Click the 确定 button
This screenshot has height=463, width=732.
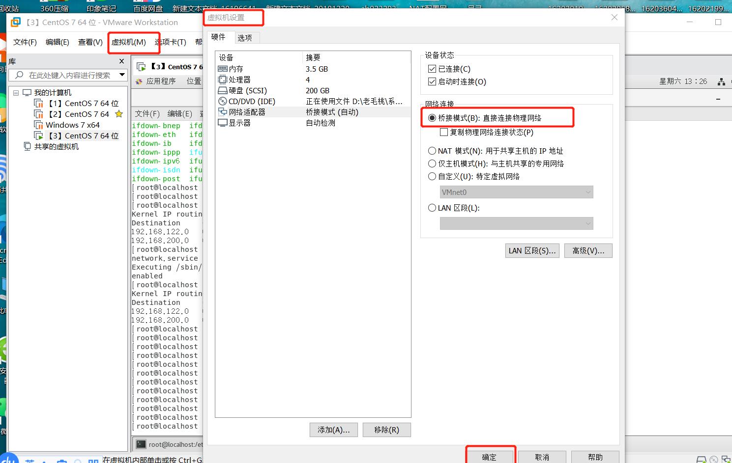489,457
